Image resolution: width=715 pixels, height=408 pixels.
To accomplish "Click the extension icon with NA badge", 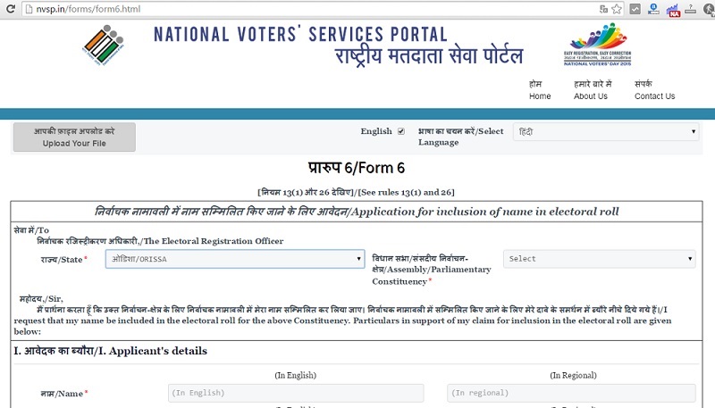I will [673, 10].
